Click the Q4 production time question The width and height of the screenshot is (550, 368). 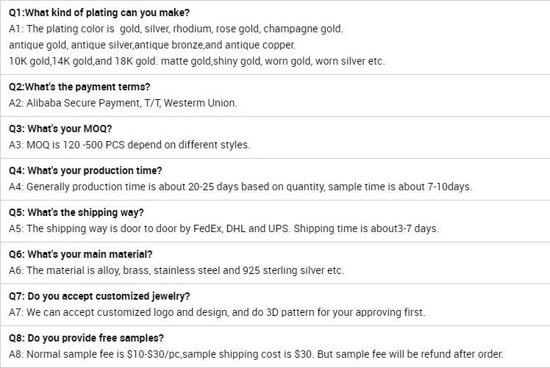[x=85, y=170]
